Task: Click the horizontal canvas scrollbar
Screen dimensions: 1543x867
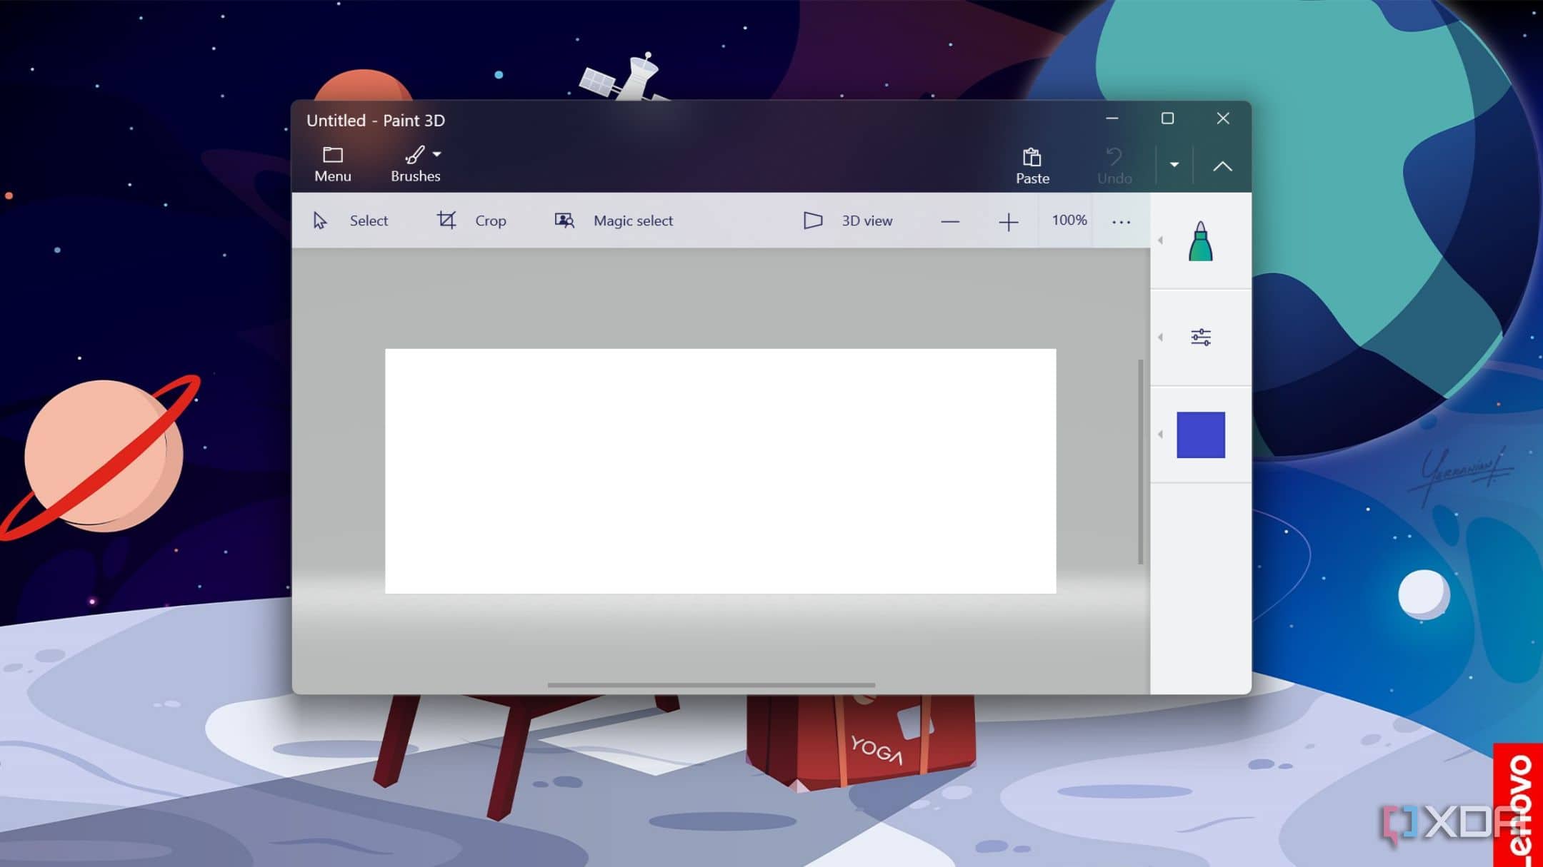Action: coord(711,685)
